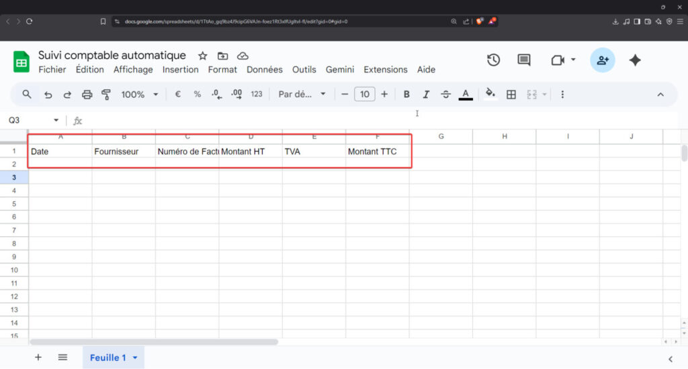Viewport: 688px width, 369px height.
Task: Open the Gemini menu
Action: (x=339, y=70)
